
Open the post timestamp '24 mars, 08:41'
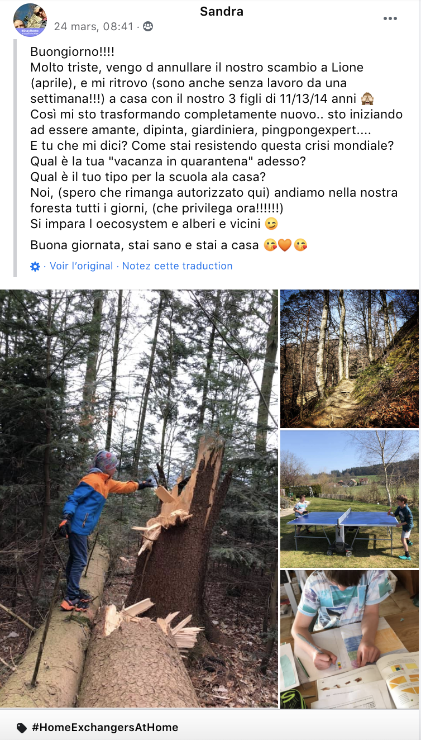click(x=94, y=26)
